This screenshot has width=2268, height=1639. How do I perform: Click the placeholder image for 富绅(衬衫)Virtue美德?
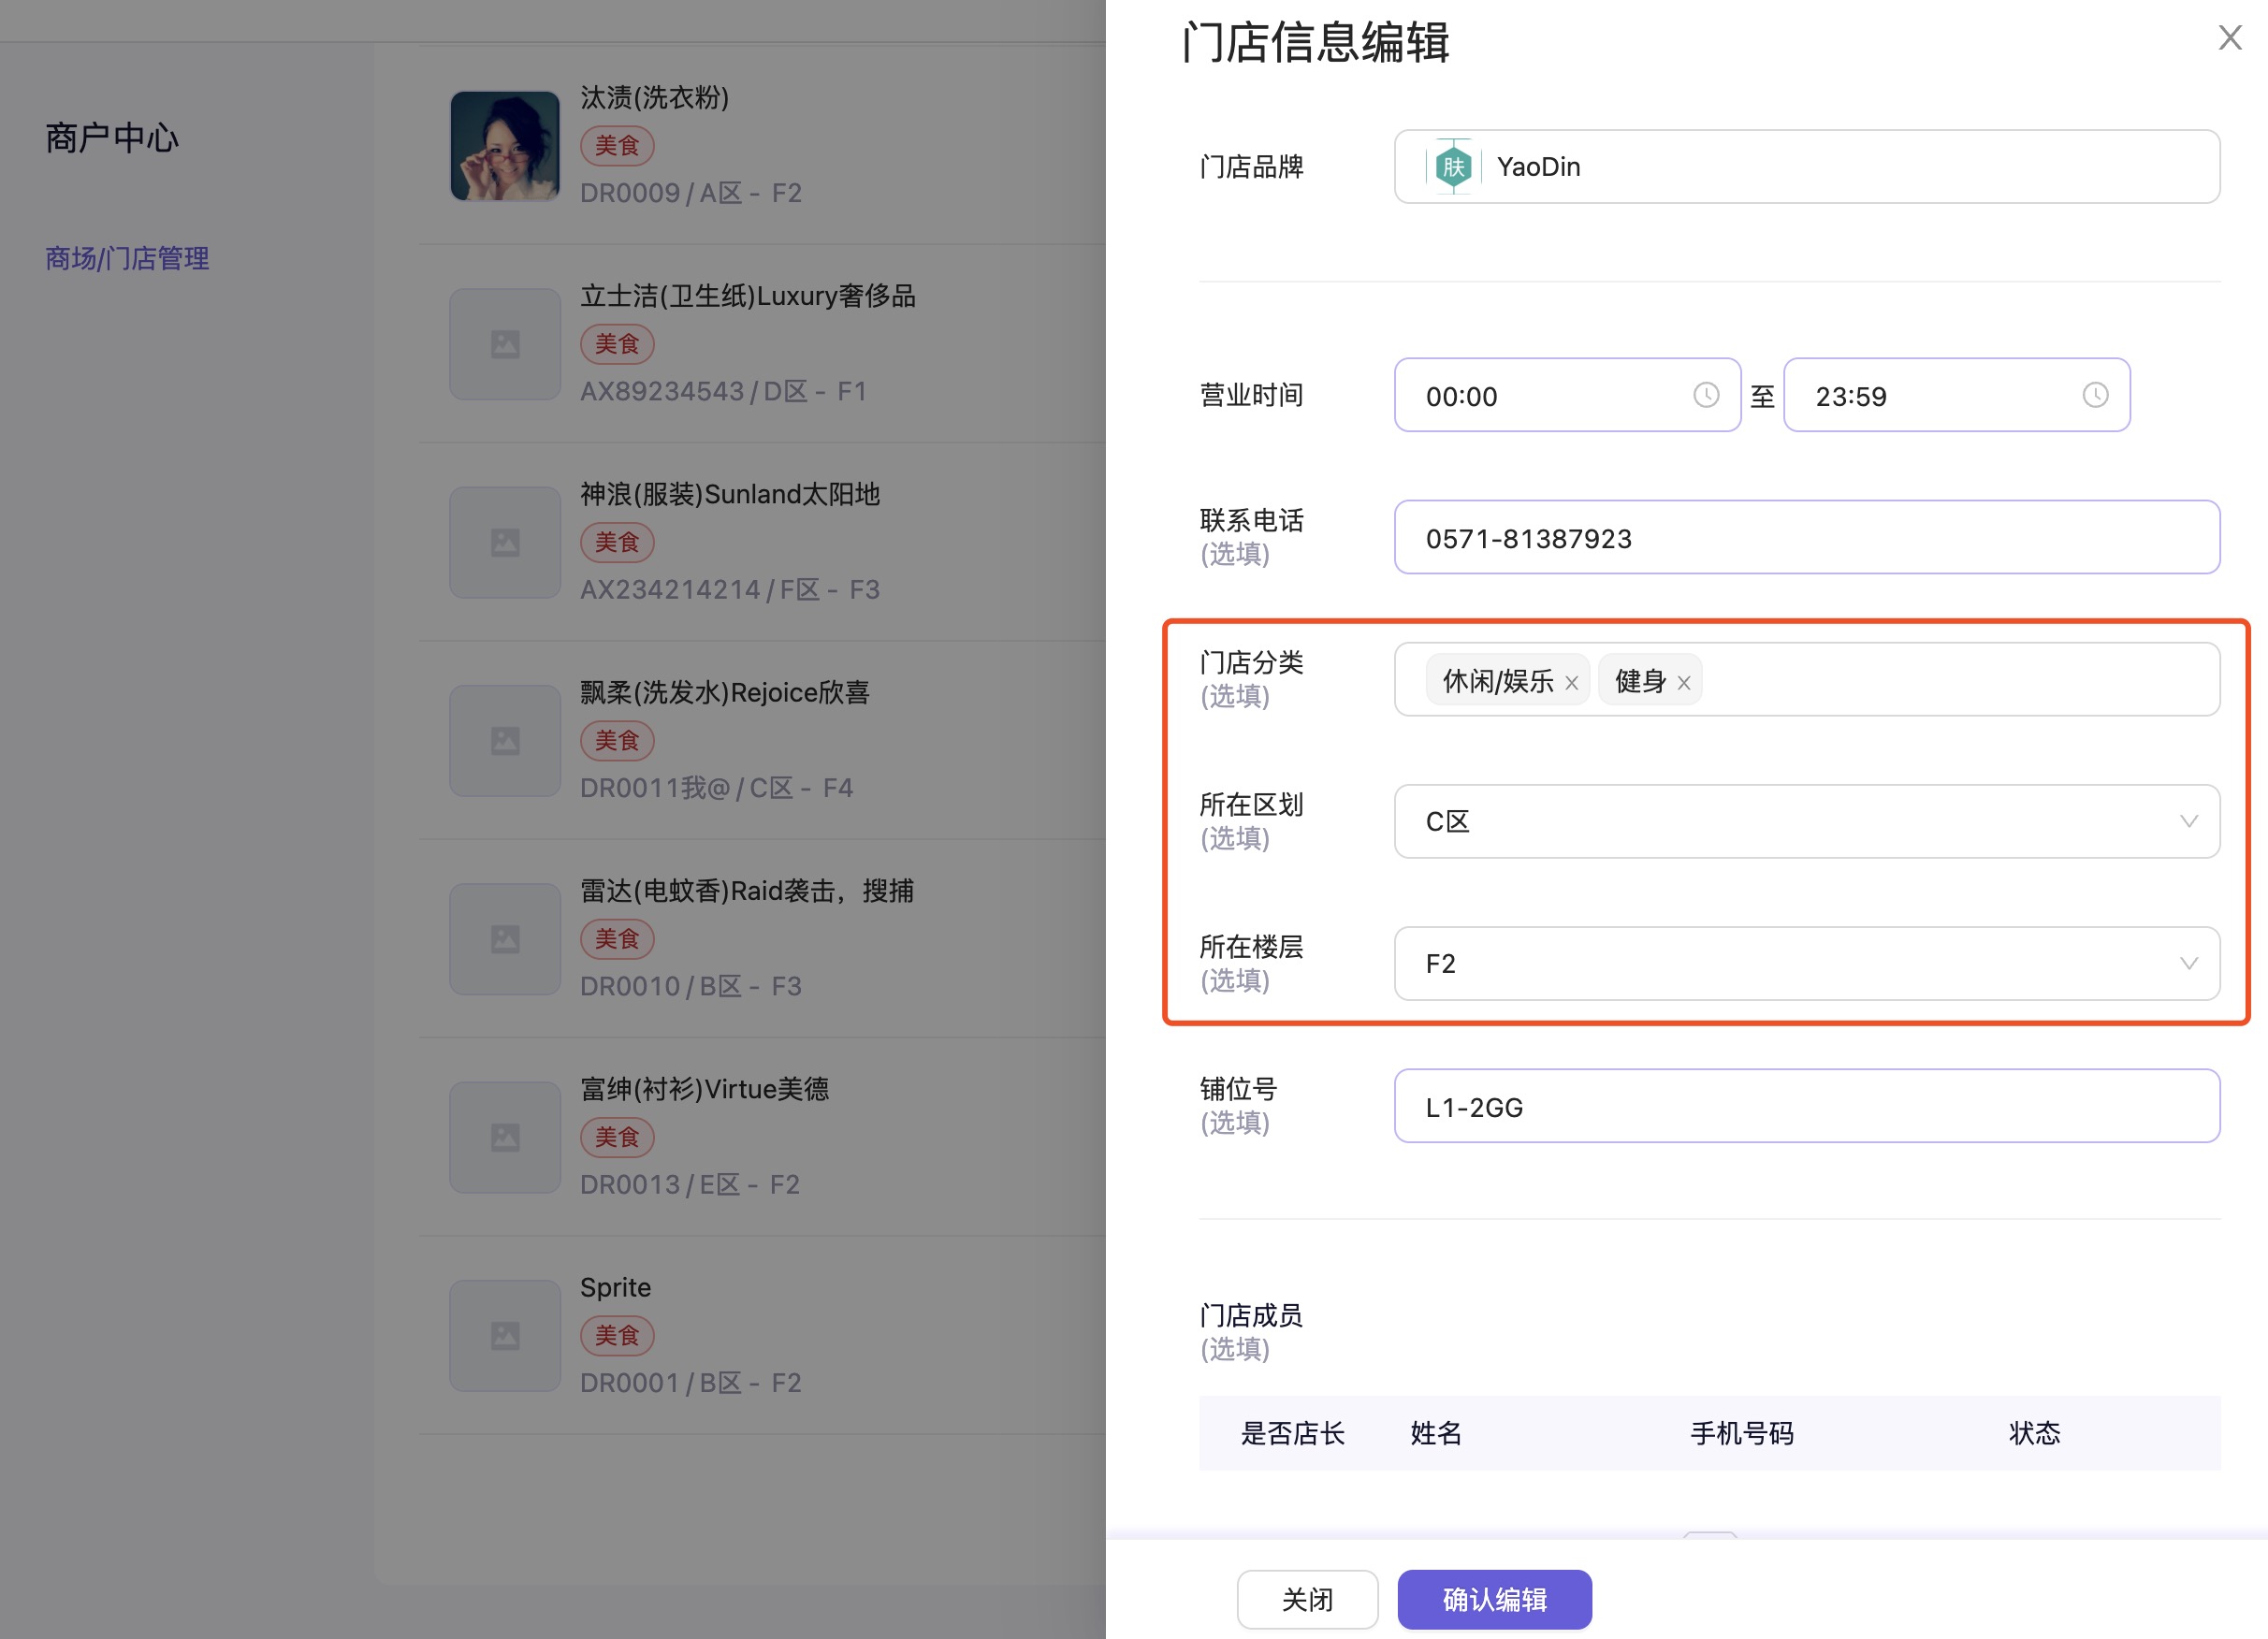(505, 1137)
